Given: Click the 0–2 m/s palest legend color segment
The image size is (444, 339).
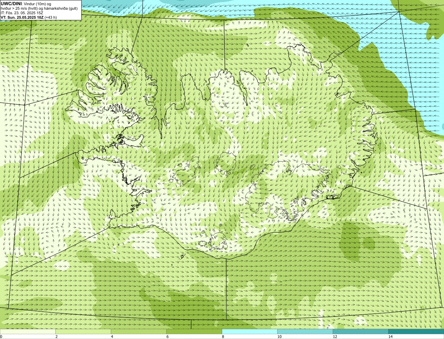Looking at the screenshot, I should pos(28,331).
